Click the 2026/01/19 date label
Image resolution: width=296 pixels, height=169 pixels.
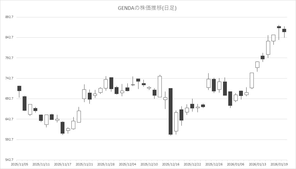279,164
